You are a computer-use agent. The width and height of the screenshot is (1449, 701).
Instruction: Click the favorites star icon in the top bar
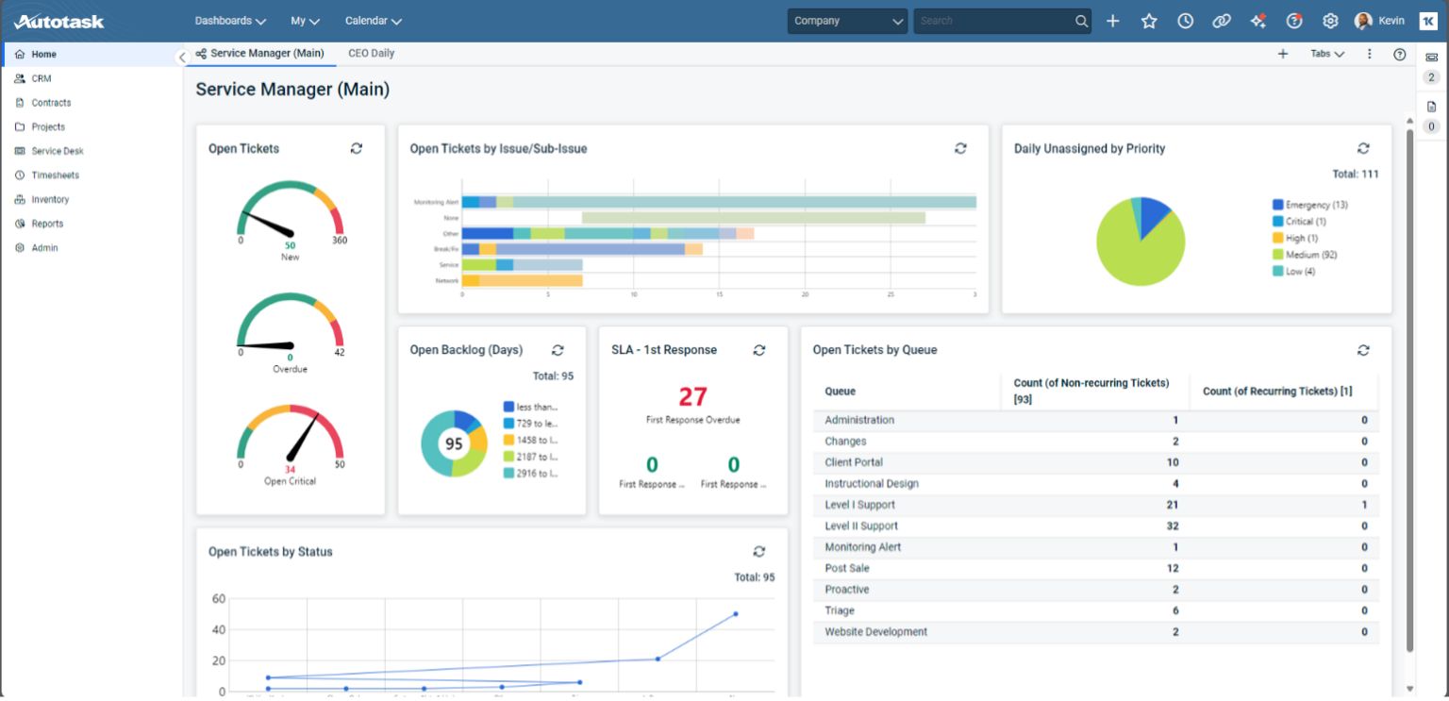click(x=1149, y=20)
